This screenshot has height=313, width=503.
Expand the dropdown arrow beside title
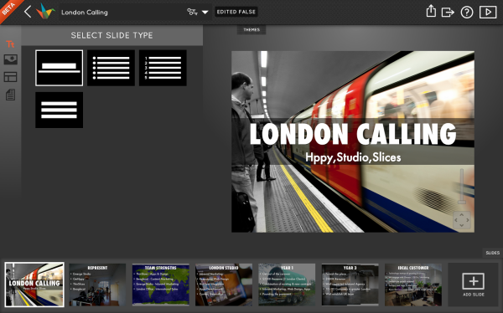pyautogui.click(x=205, y=13)
